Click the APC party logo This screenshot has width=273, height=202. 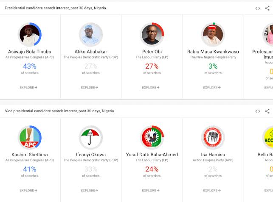(x=30, y=138)
